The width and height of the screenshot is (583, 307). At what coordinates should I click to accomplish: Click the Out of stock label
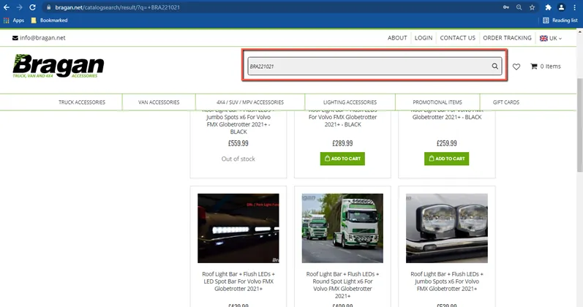[238, 159]
